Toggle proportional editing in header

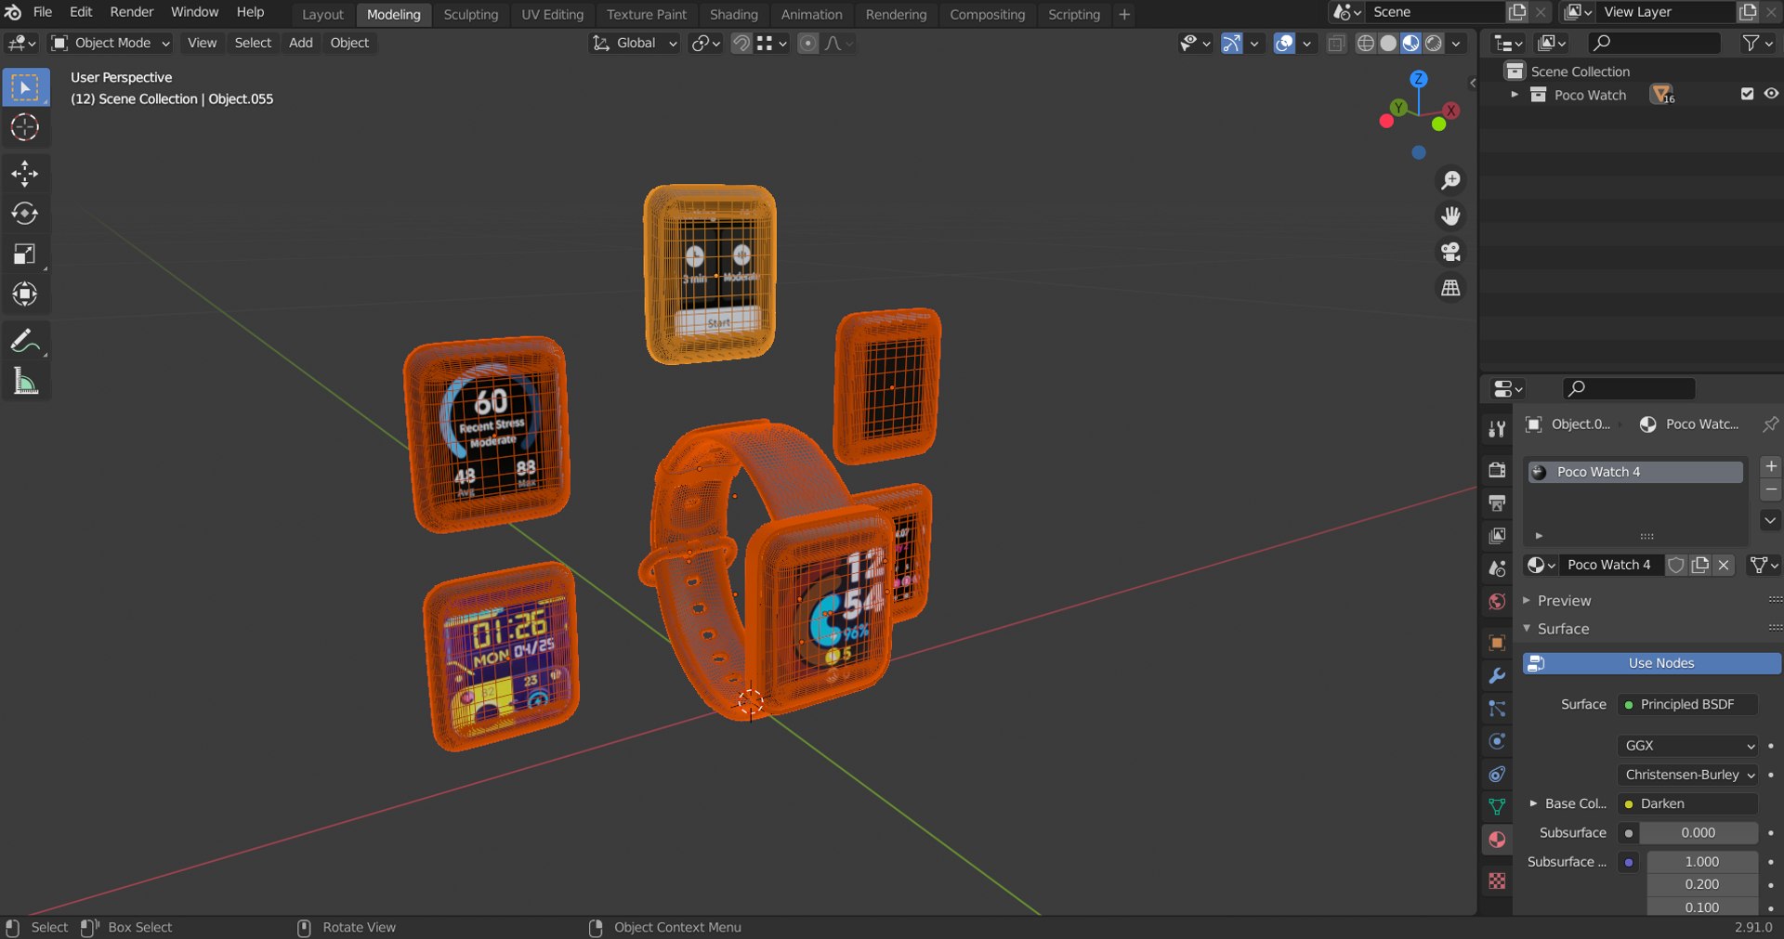[808, 44]
